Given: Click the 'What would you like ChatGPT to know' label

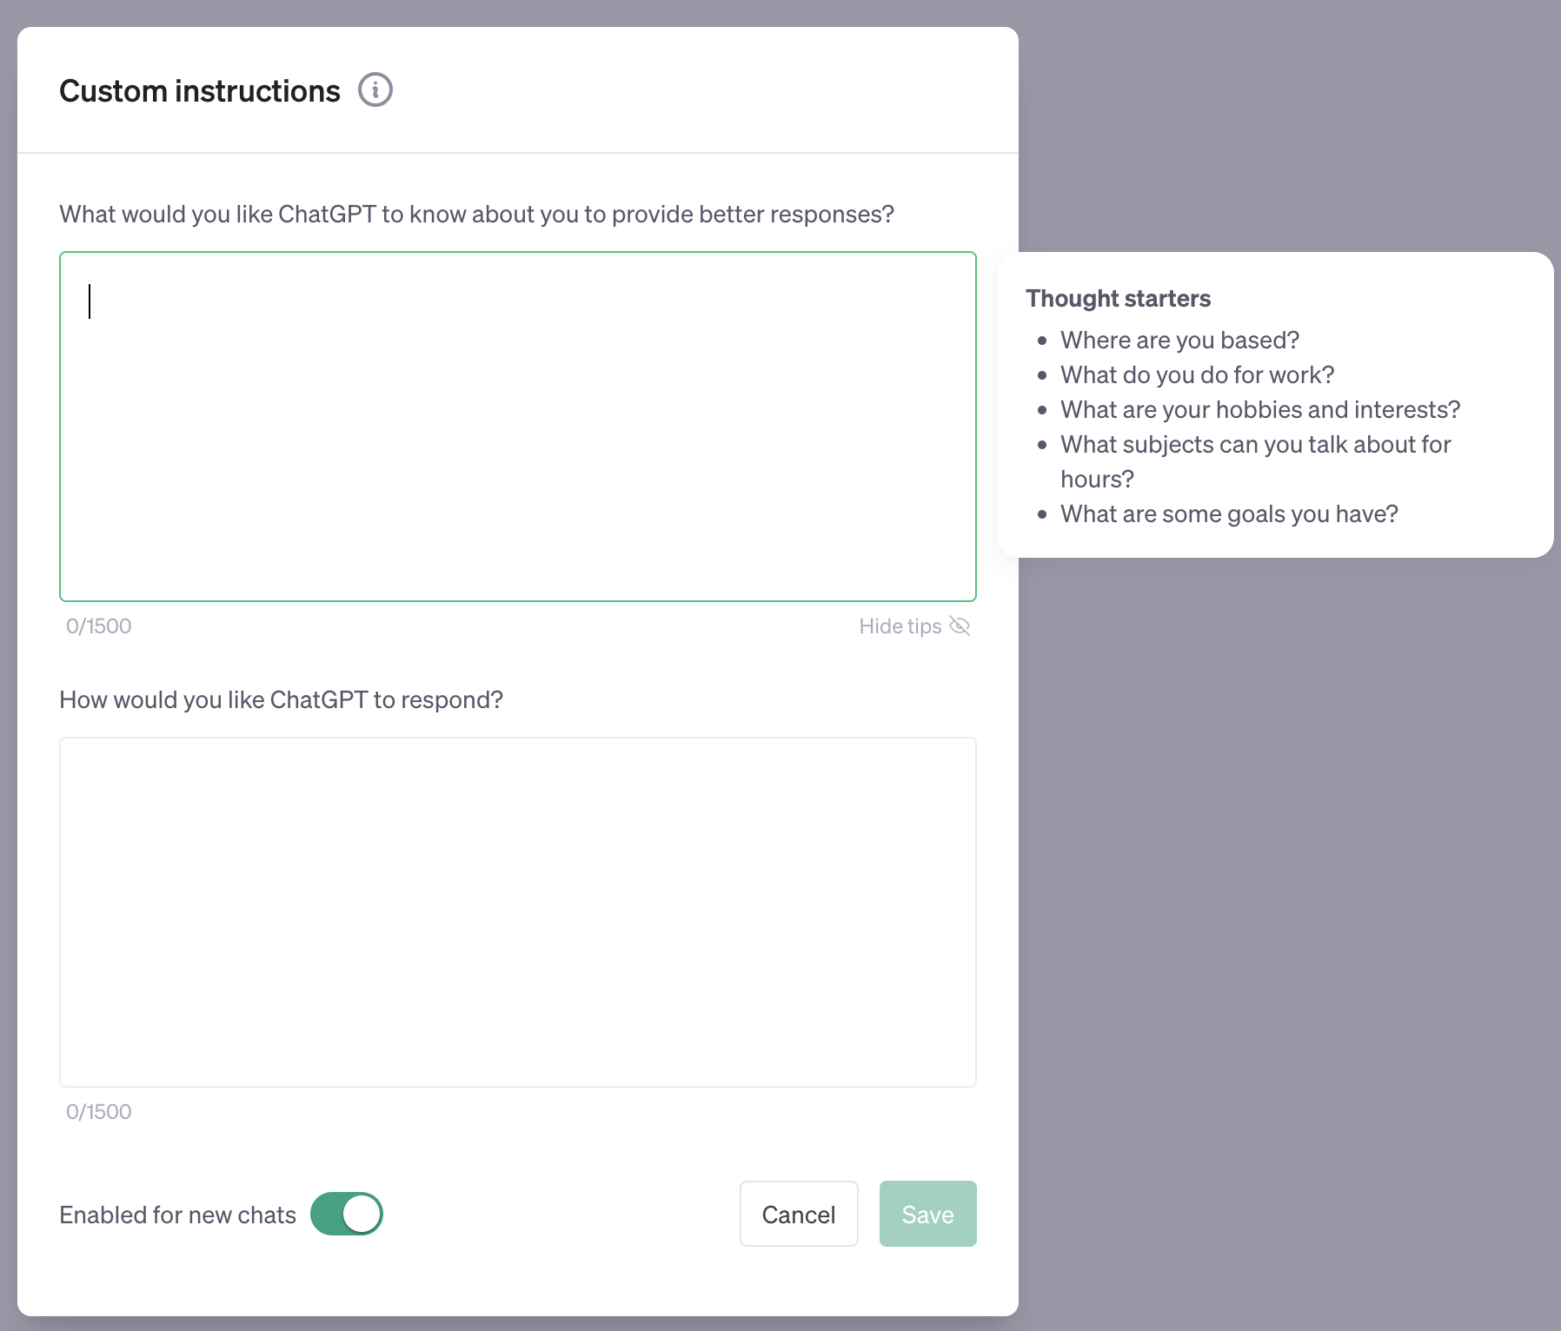Looking at the screenshot, I should pos(476,214).
